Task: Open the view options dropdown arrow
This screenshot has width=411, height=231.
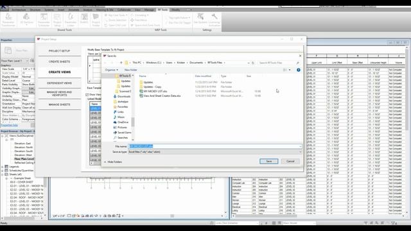Action: [290, 70]
